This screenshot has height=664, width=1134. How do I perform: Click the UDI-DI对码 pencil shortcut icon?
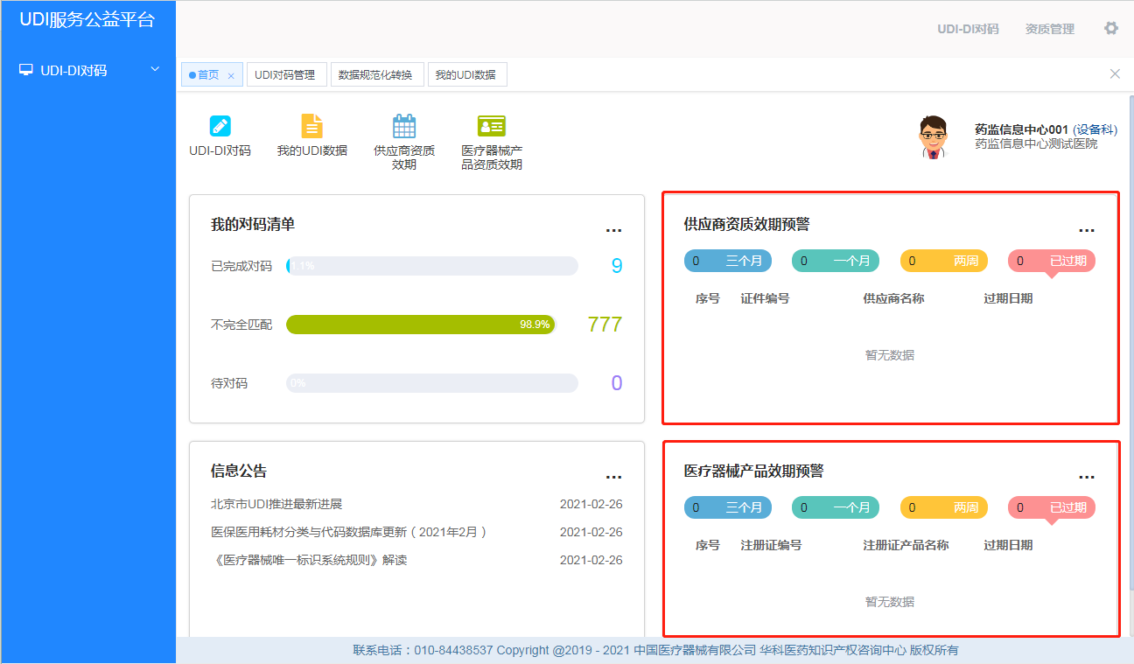[220, 126]
